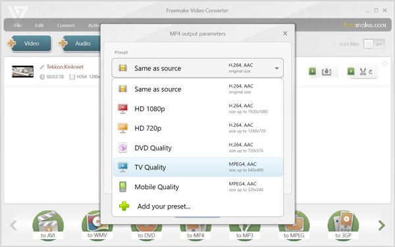Viewport: 395px width, 247px height.
Task: Convert using the to MP4 format button
Action: (x=196, y=233)
